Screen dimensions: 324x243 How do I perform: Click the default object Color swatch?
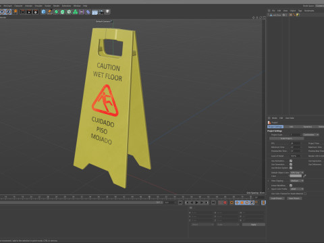[x=296, y=176]
